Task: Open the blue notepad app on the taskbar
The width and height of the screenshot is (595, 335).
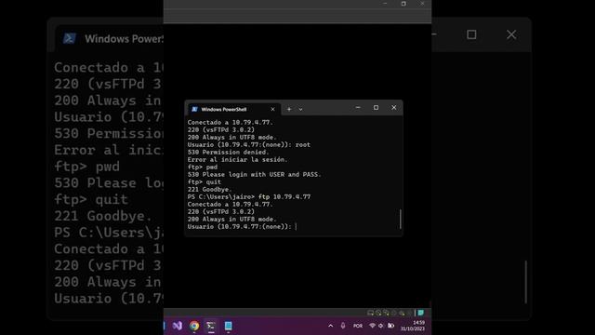Action: pyautogui.click(x=228, y=326)
